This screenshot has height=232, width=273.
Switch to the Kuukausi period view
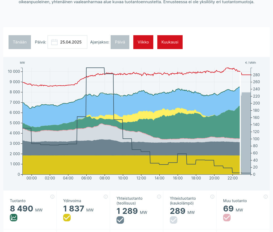click(170, 42)
